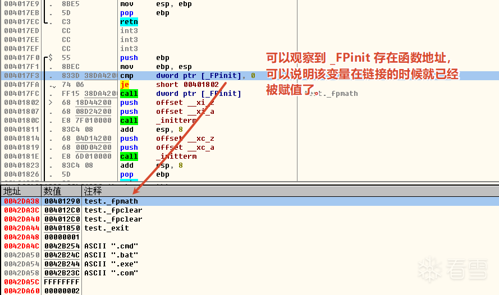Click the 地址 column header in the dump pane

point(21,191)
